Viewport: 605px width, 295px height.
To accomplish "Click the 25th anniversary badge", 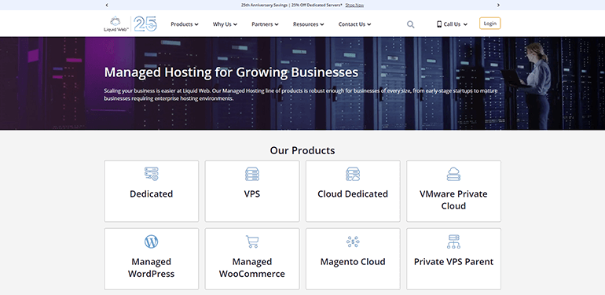I will (x=146, y=24).
